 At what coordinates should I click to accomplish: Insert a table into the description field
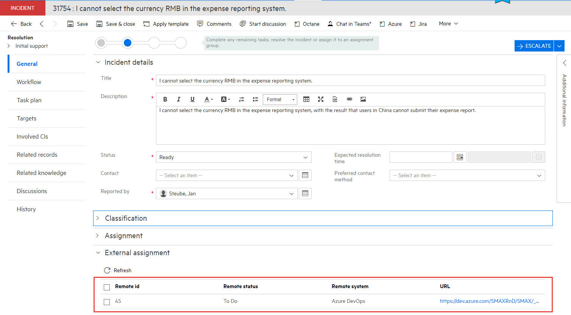(306, 99)
